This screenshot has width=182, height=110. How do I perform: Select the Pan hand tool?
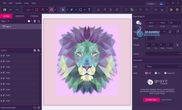[x=43, y=10]
